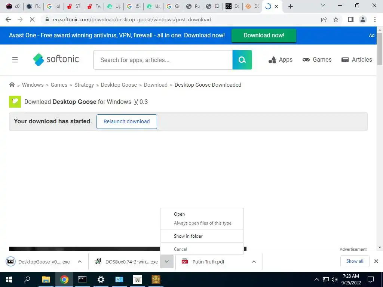This screenshot has width=383, height=287.
Task: Switch to the c0 tab
Action: coord(13,6)
